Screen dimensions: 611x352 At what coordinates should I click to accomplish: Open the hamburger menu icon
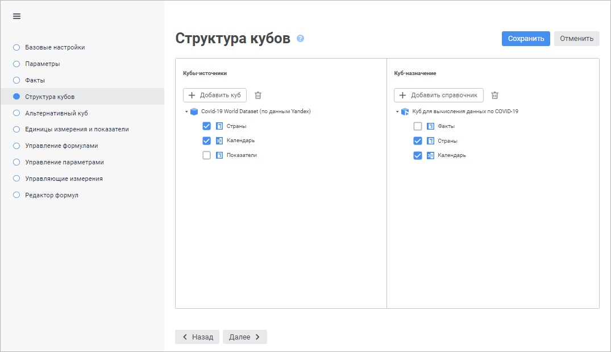pos(16,16)
